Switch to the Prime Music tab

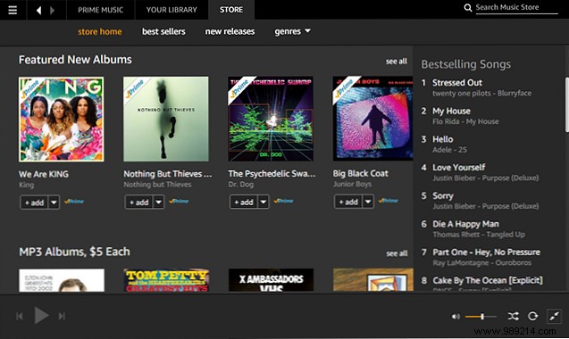(101, 10)
